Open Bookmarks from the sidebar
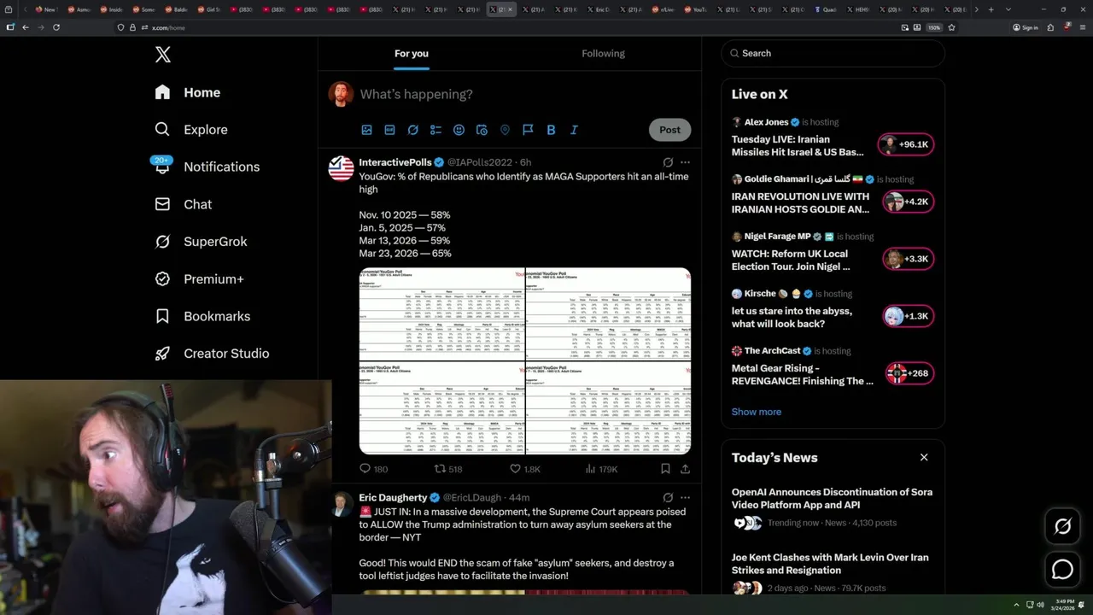The image size is (1093, 615). point(202,316)
